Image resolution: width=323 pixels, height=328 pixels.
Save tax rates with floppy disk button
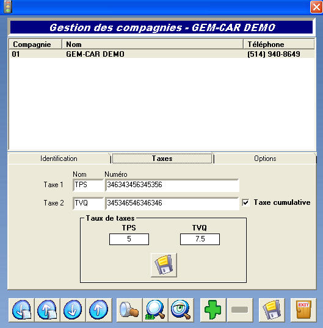pyautogui.click(x=164, y=265)
